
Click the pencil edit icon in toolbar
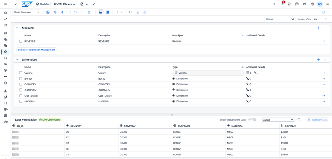(144, 12)
